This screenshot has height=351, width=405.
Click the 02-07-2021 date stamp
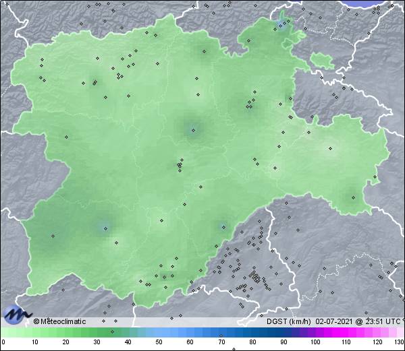pos(334,321)
